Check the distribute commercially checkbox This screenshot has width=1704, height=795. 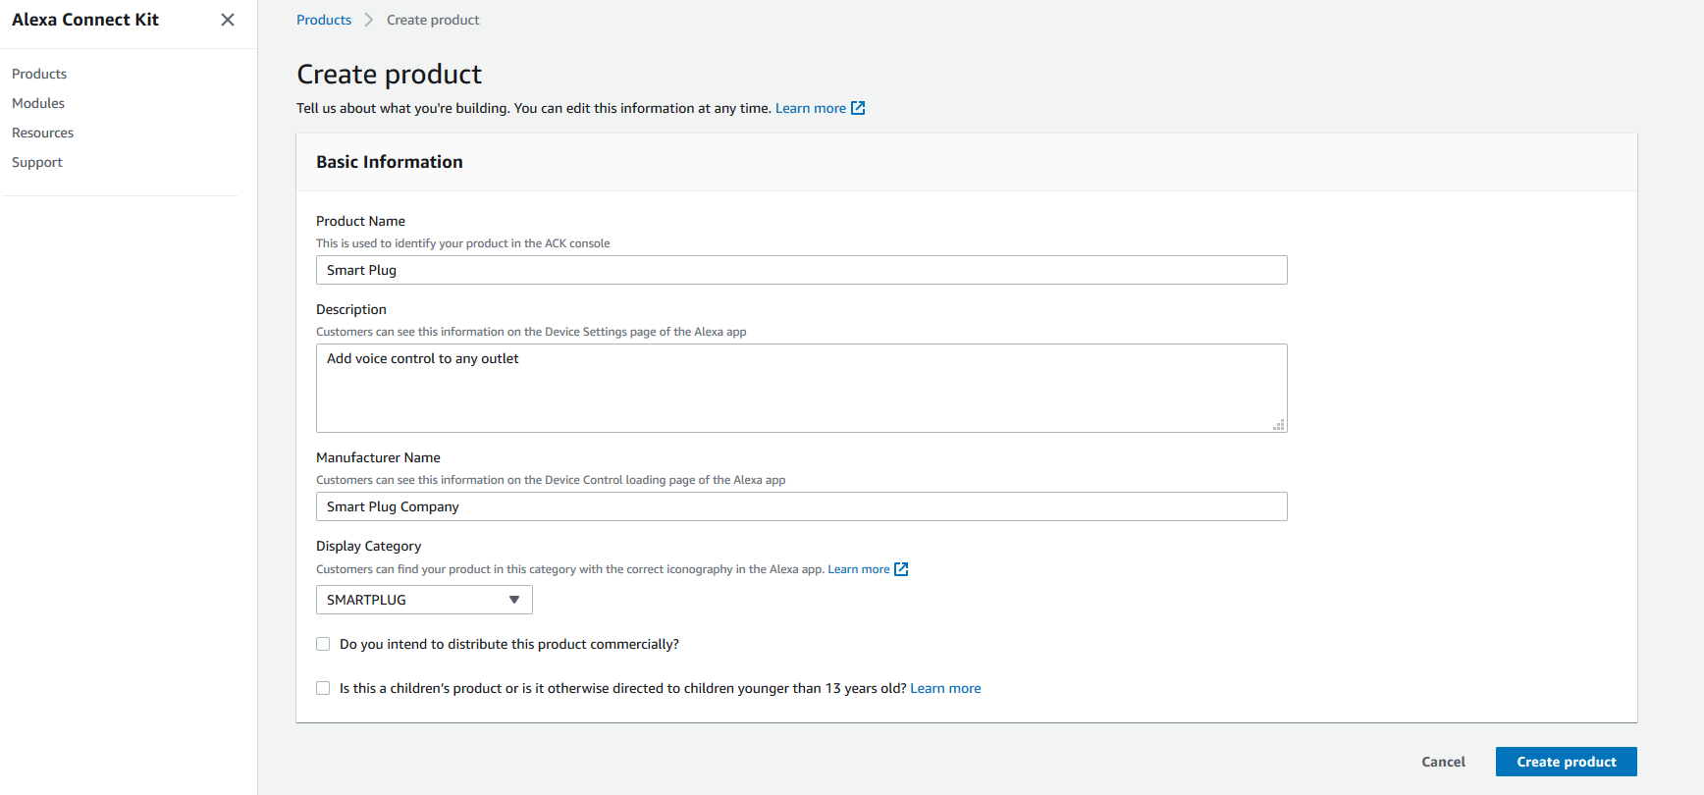coord(323,644)
